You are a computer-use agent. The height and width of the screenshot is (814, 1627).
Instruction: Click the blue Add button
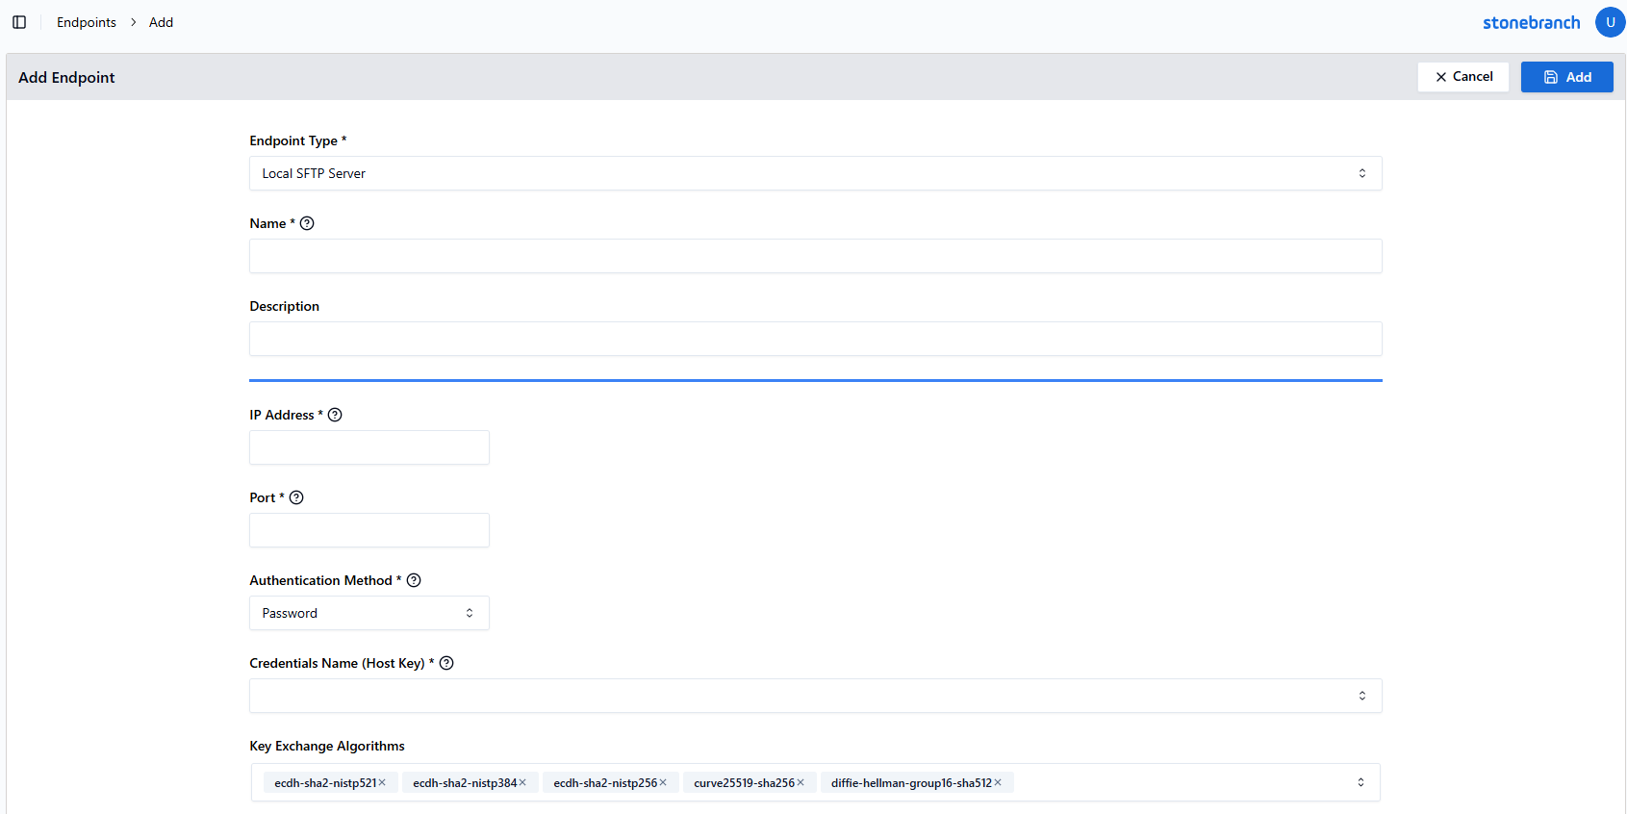coord(1566,77)
